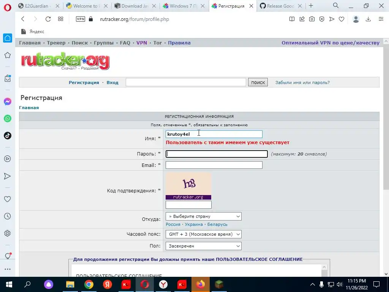
Task: Click the Имя field containing krutoy4el
Action: tap(214, 134)
